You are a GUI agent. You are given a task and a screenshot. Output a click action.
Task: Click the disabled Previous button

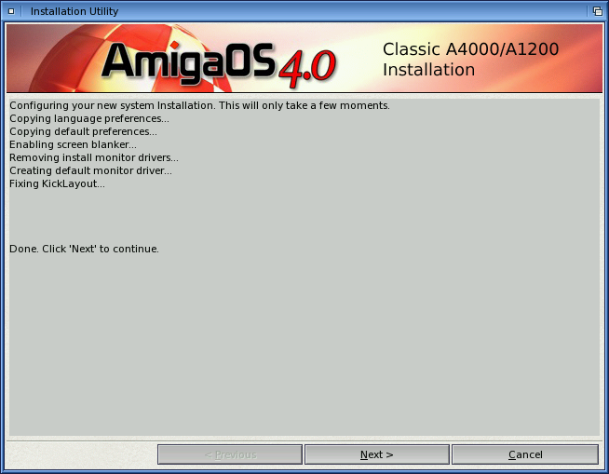230,454
